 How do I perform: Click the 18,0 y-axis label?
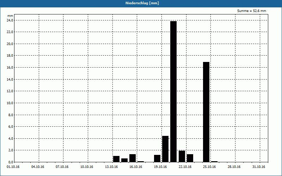[x=10, y=56]
